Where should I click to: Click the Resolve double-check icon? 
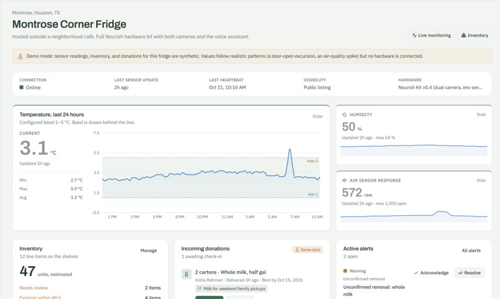pyautogui.click(x=460, y=273)
